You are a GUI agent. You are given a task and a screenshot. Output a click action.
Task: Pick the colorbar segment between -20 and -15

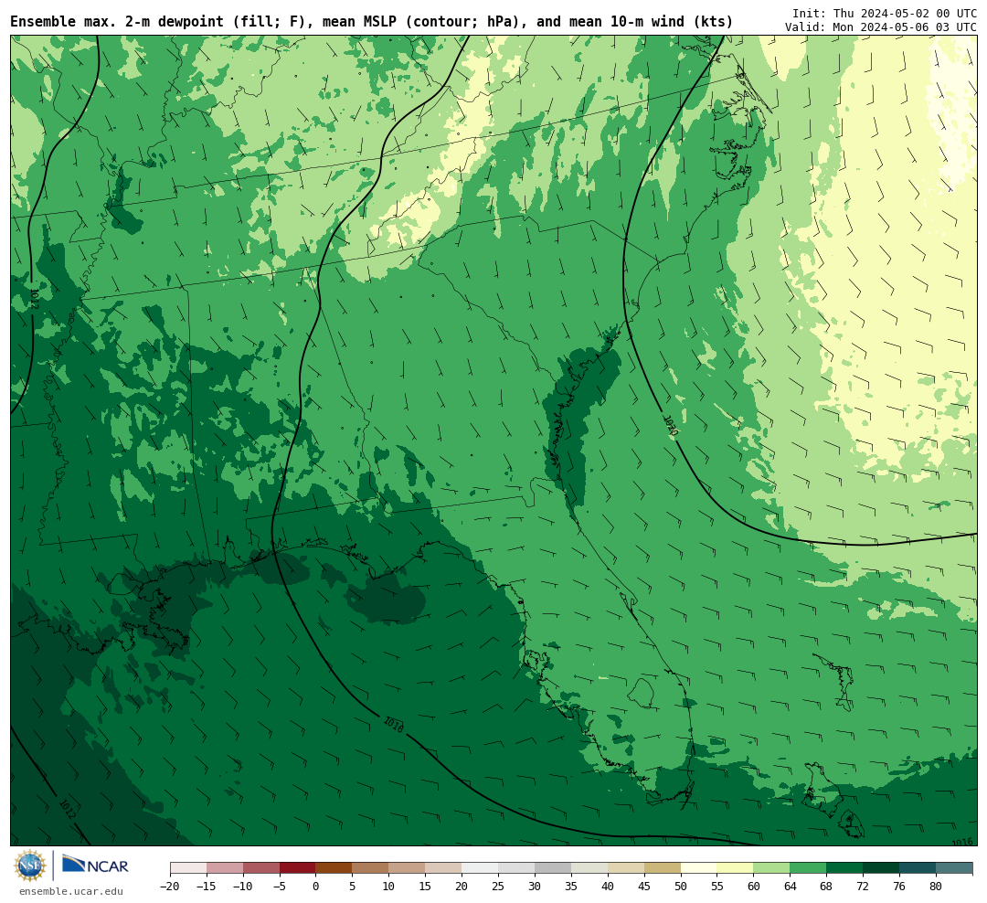(188, 868)
